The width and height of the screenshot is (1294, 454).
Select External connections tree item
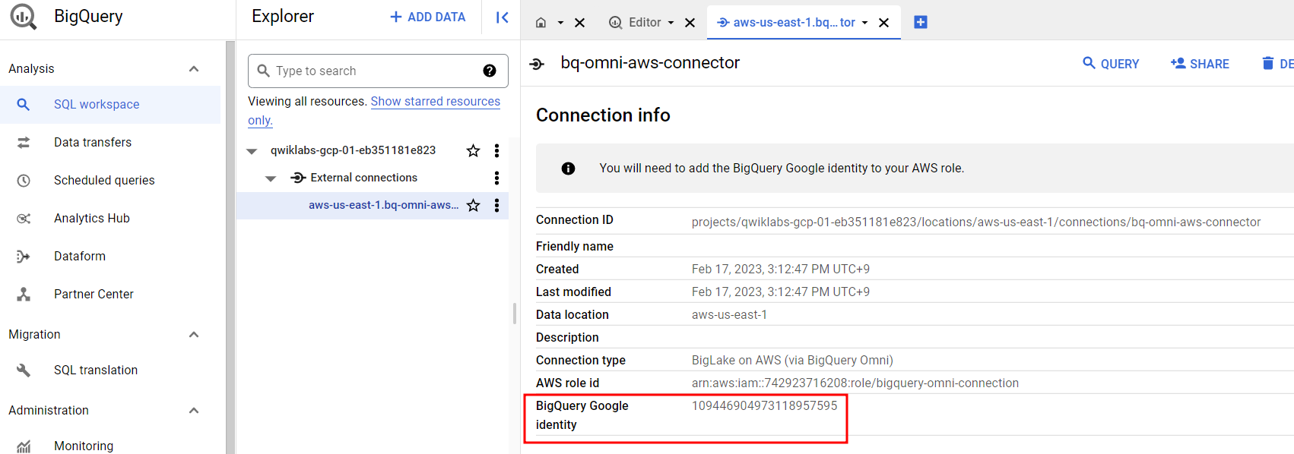363,178
